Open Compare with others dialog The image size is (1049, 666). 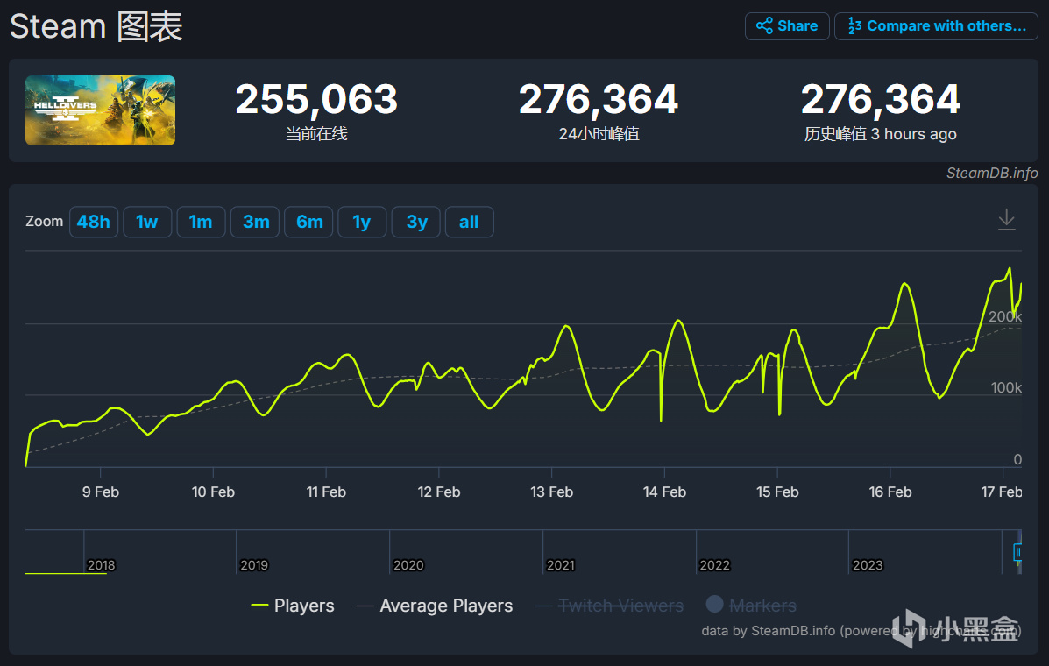click(x=936, y=26)
